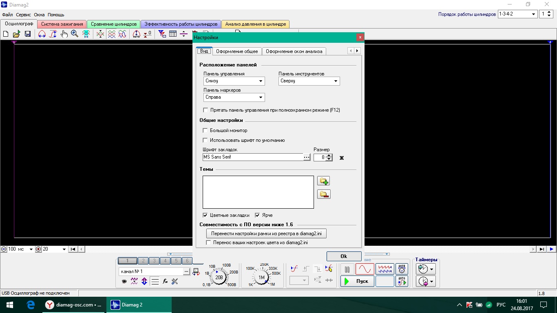
Task: Click the channel eye visibility icon
Action: (124, 281)
